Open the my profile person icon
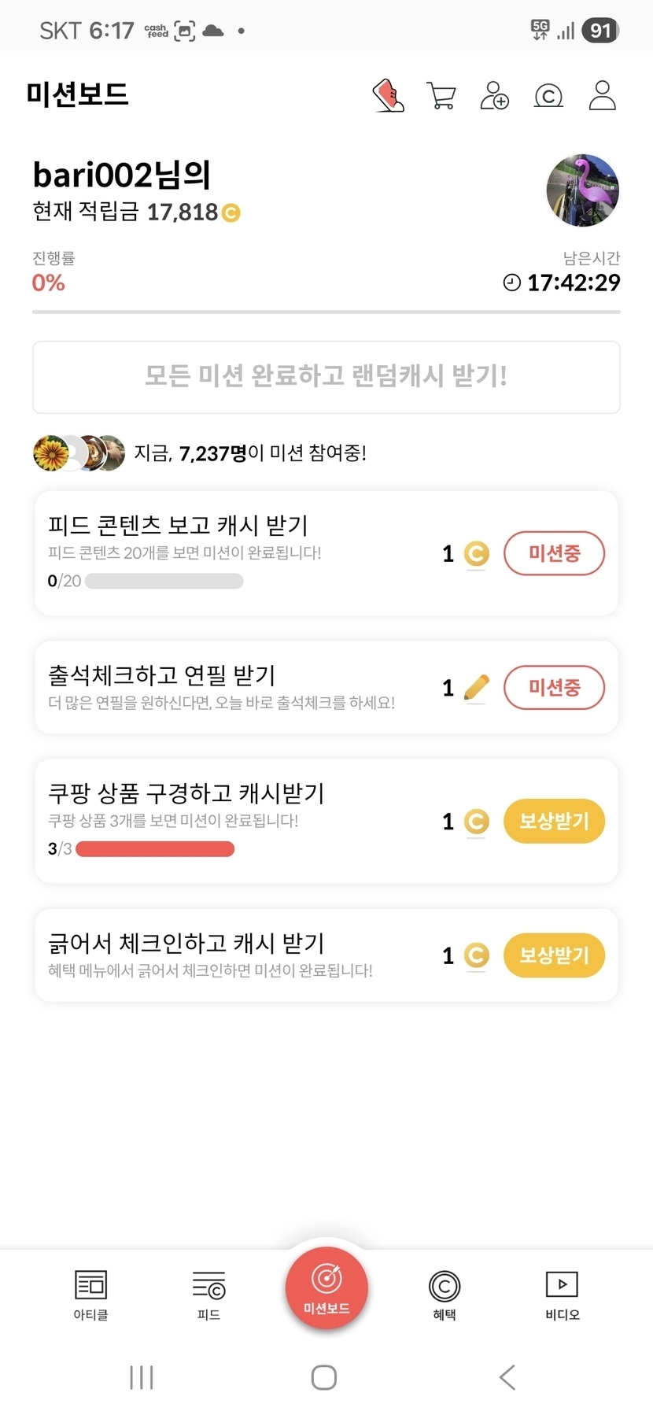653x1415 pixels. [x=602, y=96]
